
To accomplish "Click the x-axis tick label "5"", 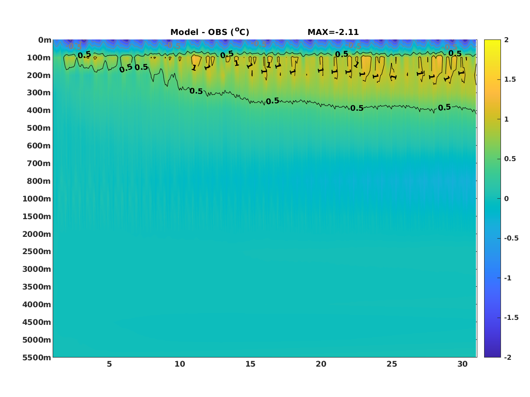I will (x=109, y=364).
